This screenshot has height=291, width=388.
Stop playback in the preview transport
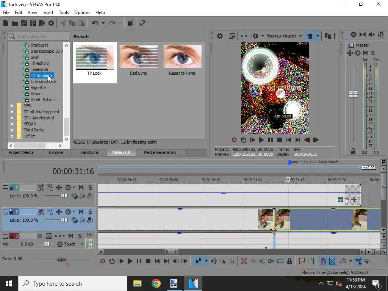click(280, 140)
